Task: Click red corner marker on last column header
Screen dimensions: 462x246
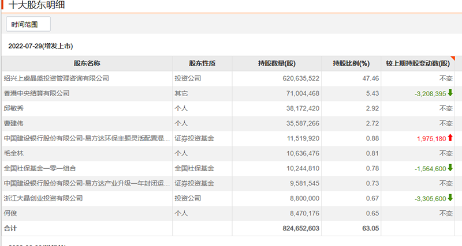Action: coord(453,58)
